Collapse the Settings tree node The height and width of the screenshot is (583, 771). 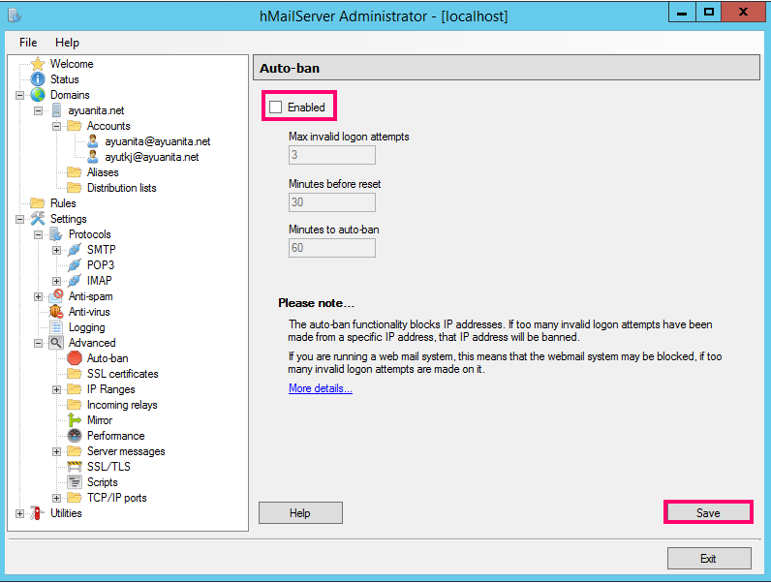coord(19,219)
